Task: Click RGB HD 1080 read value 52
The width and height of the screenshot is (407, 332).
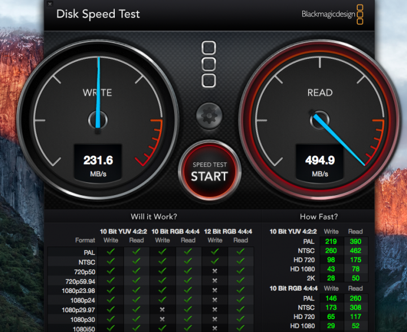Action: tap(356, 326)
